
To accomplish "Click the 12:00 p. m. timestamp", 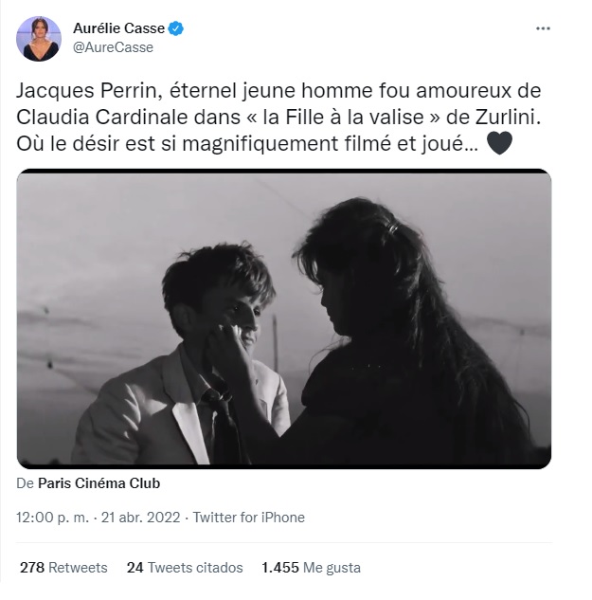I will (52, 518).
